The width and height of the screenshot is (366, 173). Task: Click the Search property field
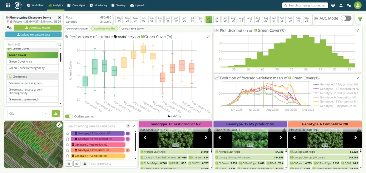(x=113, y=164)
